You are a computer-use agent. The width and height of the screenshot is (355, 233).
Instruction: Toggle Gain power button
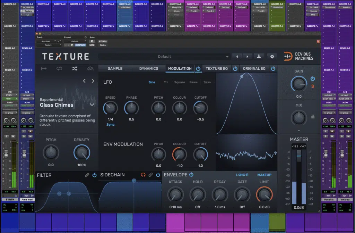coord(313,79)
